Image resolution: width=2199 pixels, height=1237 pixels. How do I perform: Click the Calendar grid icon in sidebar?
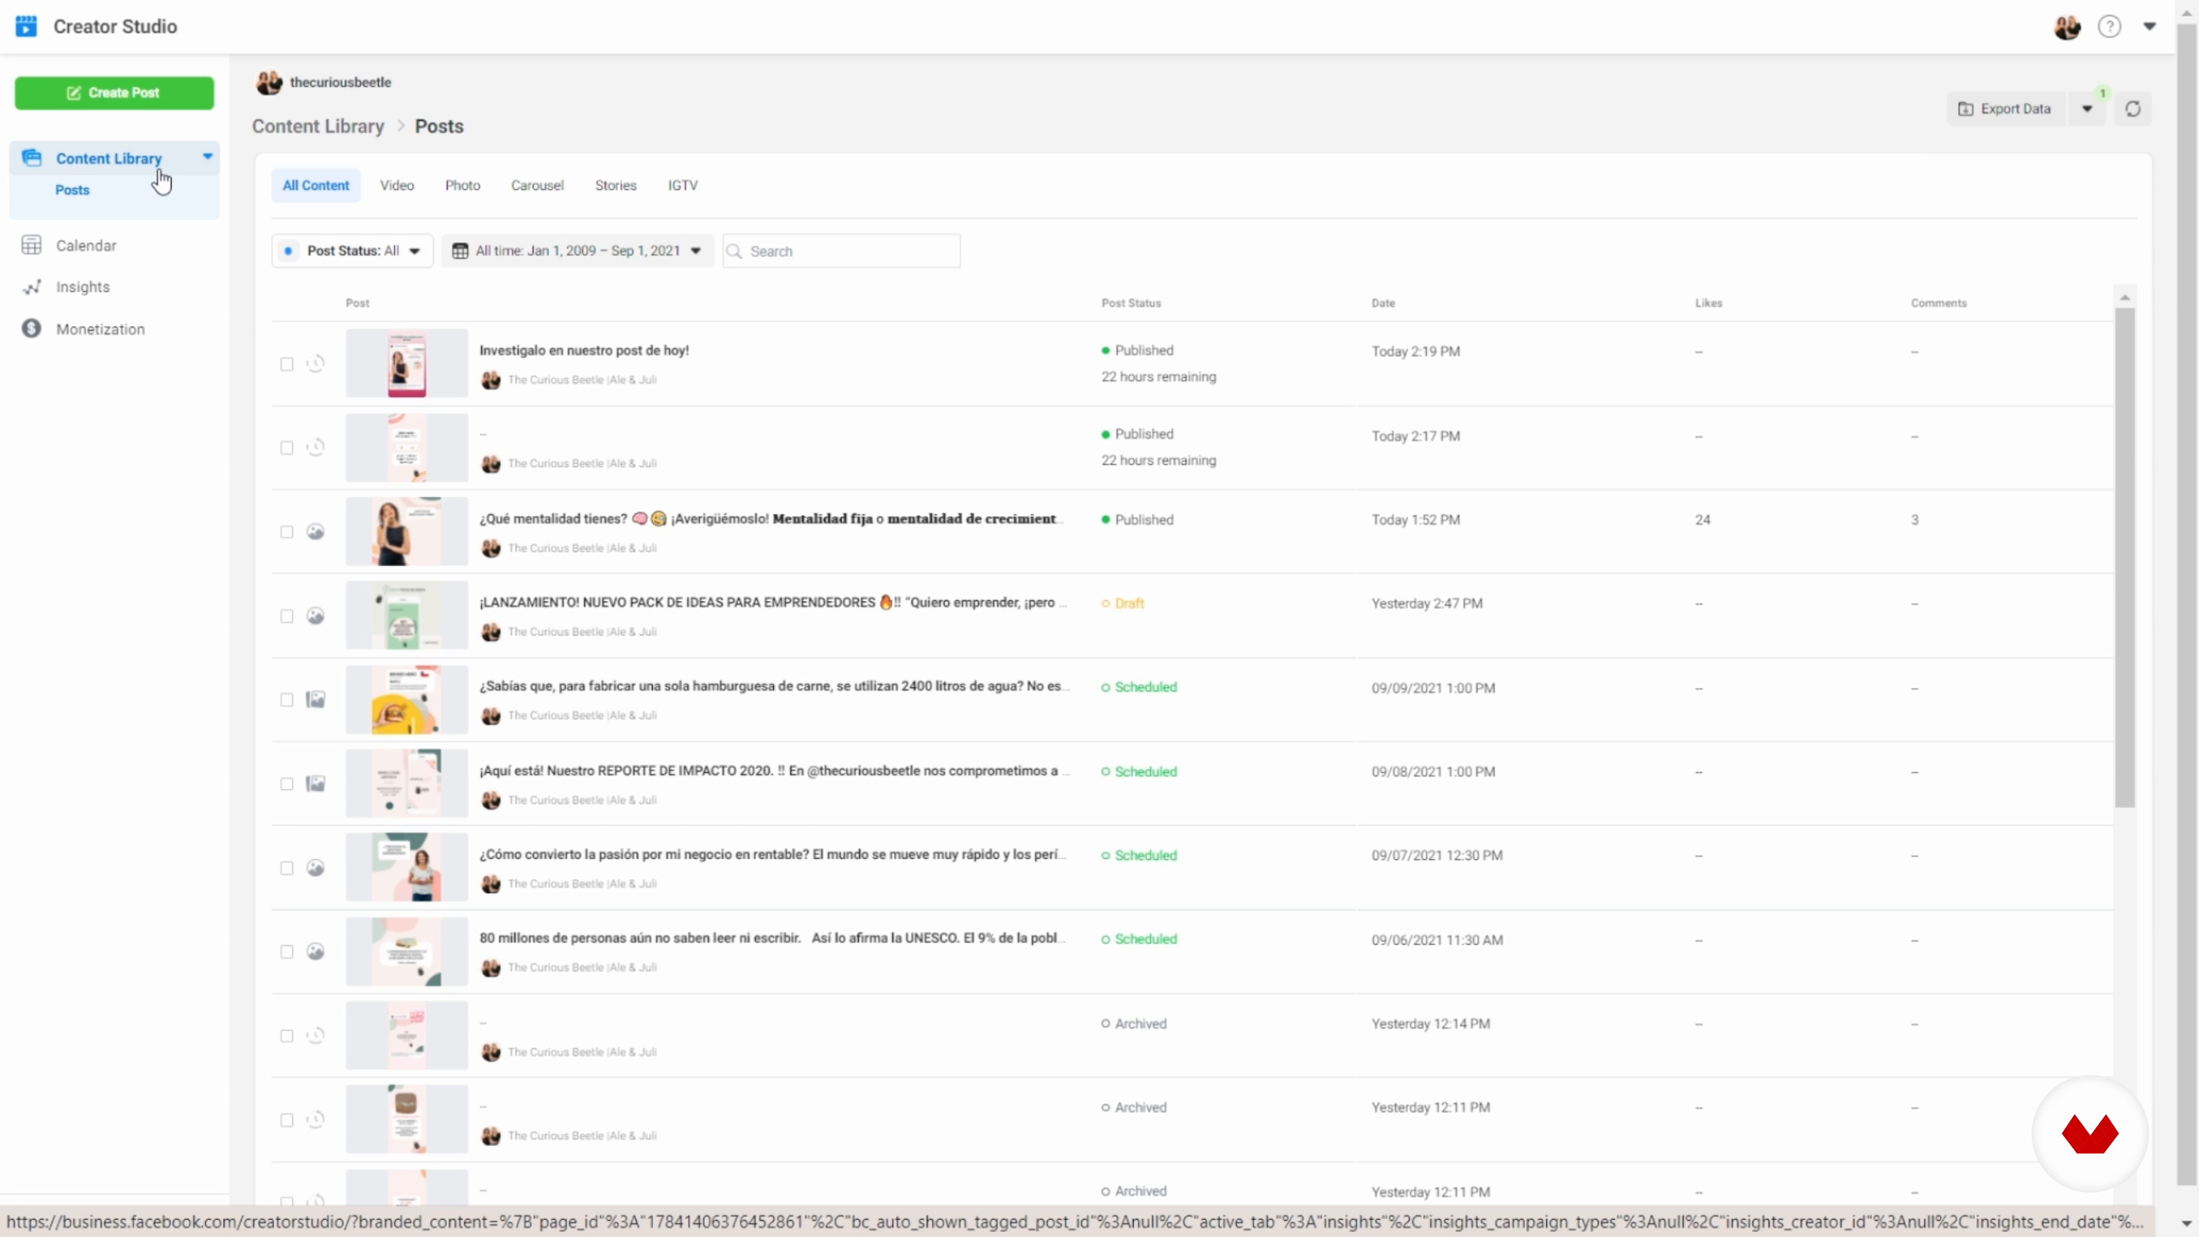point(31,245)
